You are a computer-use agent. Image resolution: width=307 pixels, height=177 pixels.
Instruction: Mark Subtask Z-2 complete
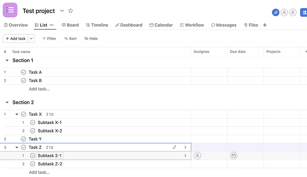coord(32,164)
